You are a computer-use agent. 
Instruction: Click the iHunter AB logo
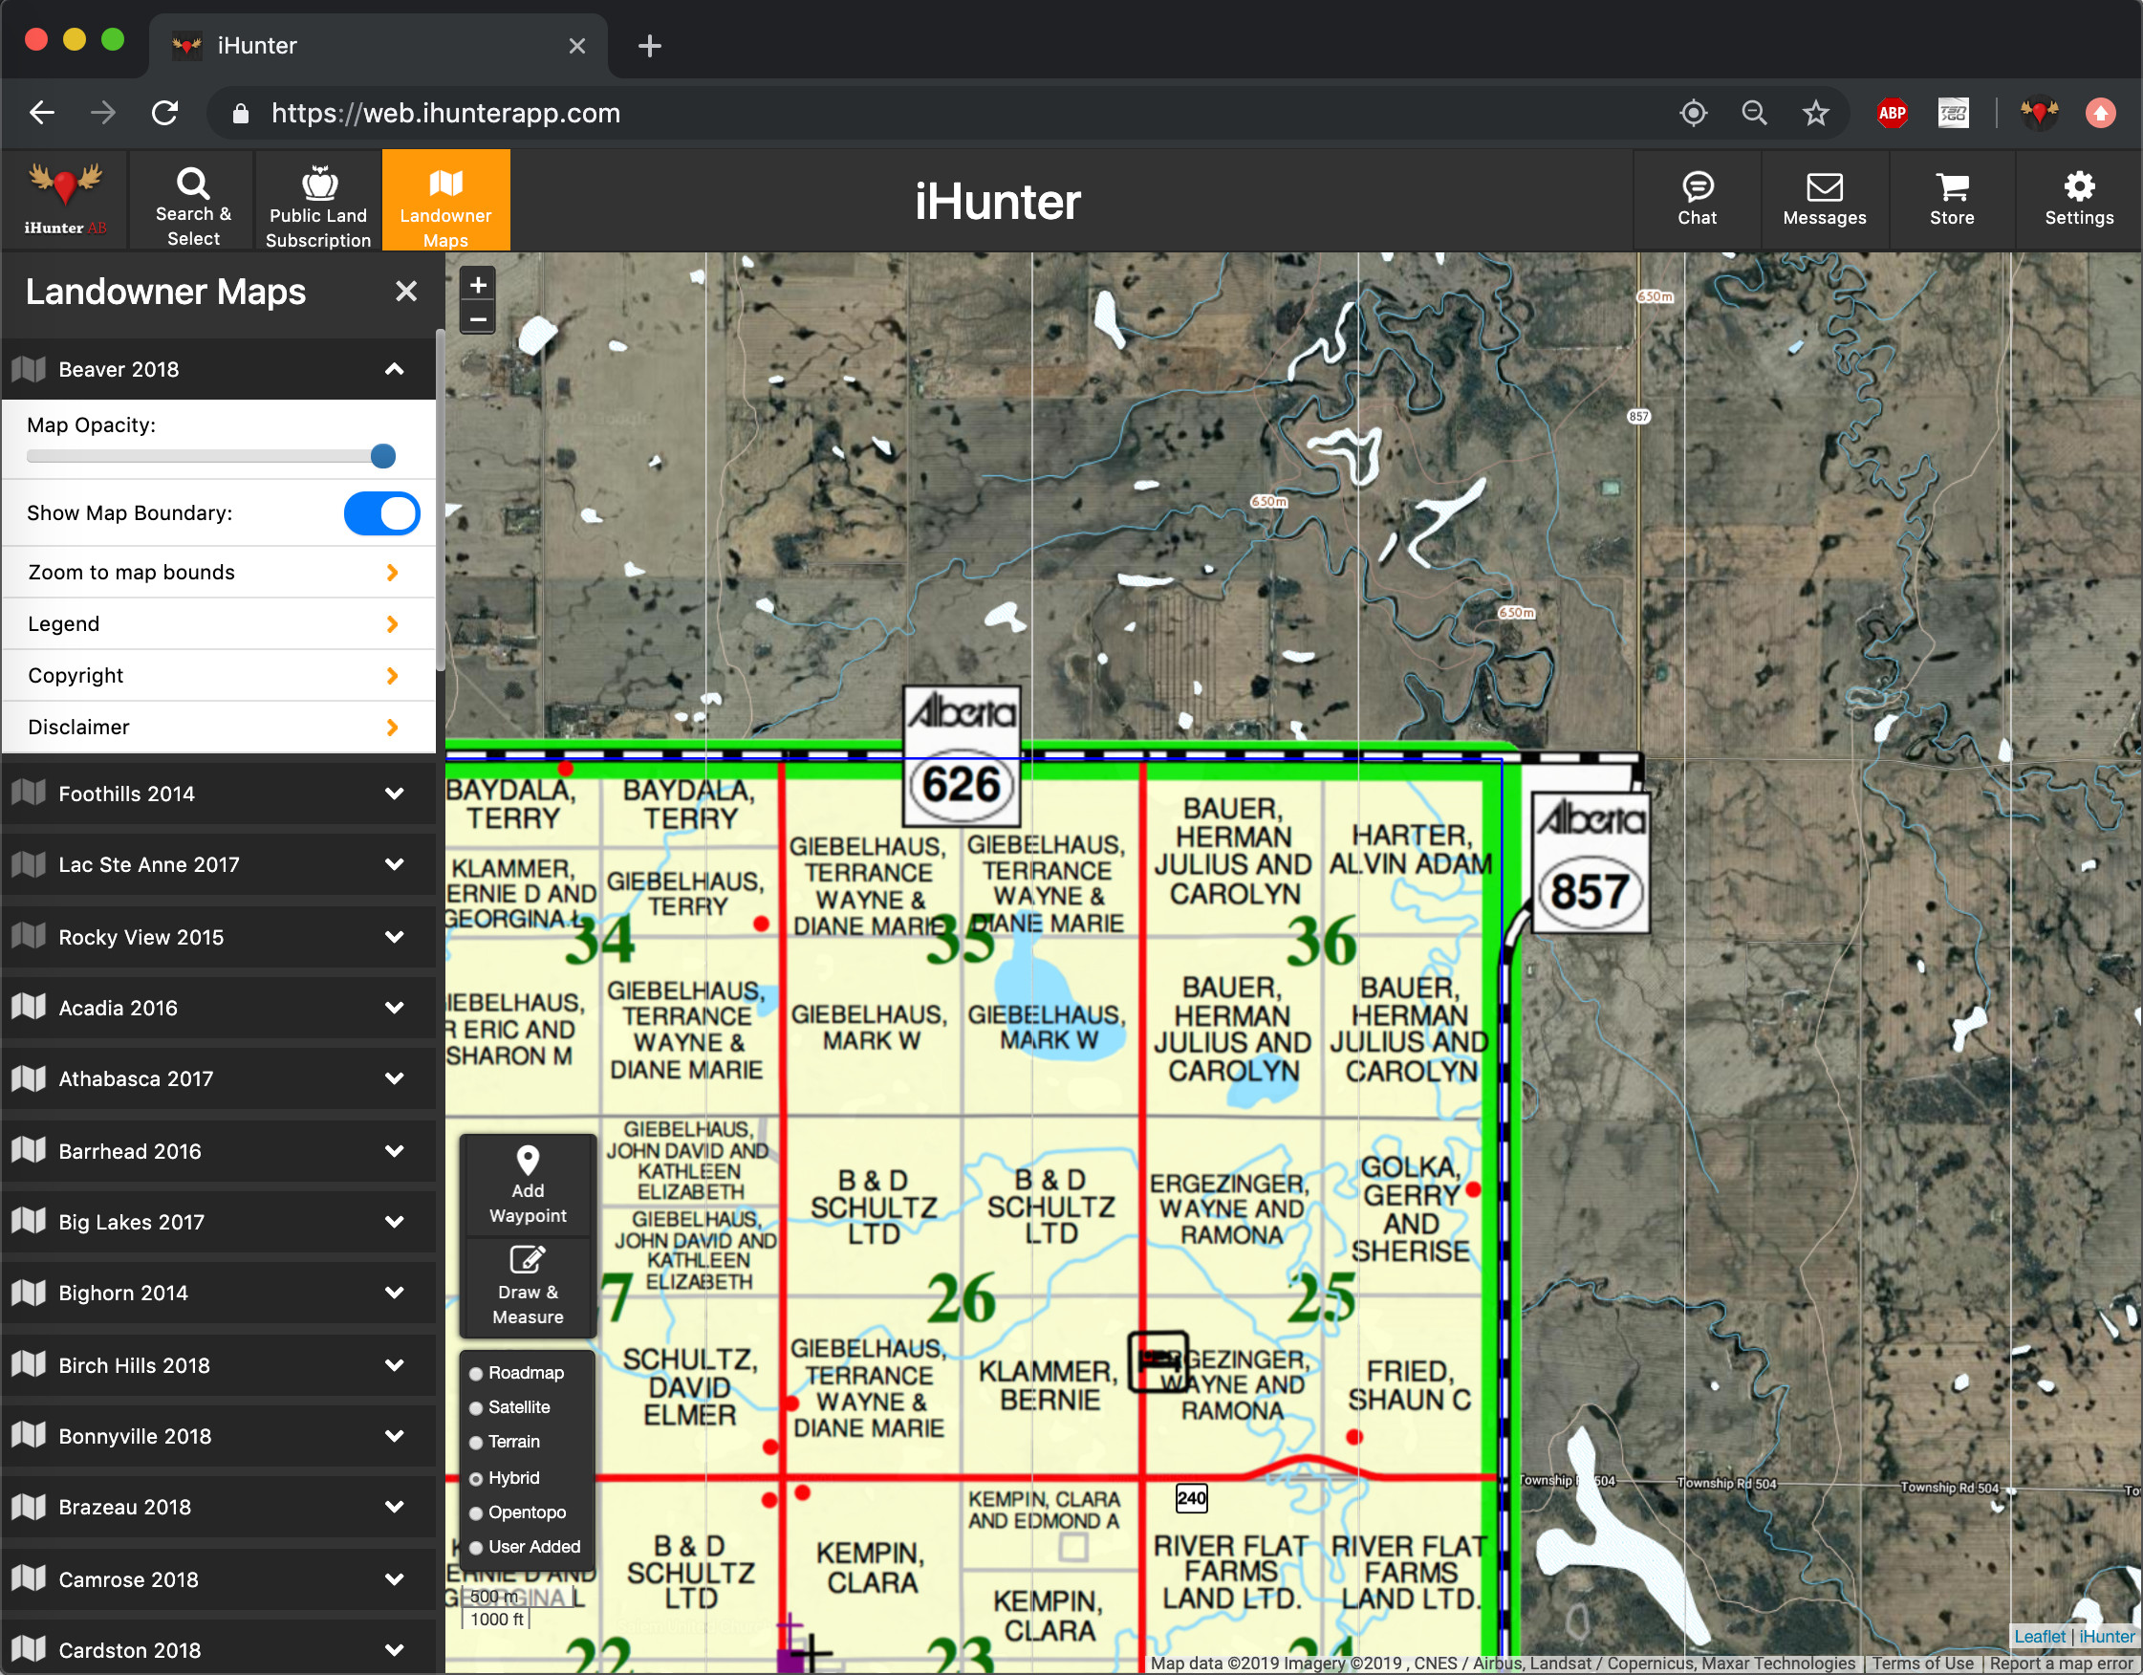tap(65, 200)
